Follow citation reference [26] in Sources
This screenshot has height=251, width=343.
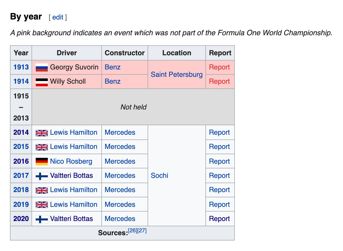tap(133, 230)
